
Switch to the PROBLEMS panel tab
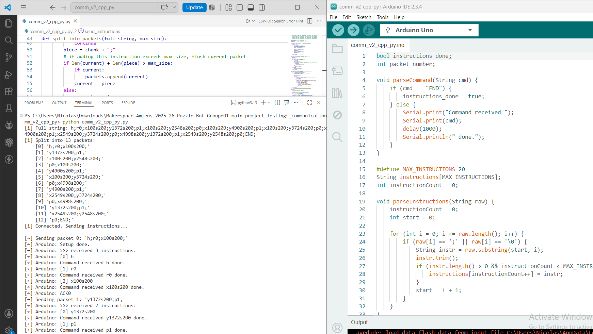(x=34, y=103)
